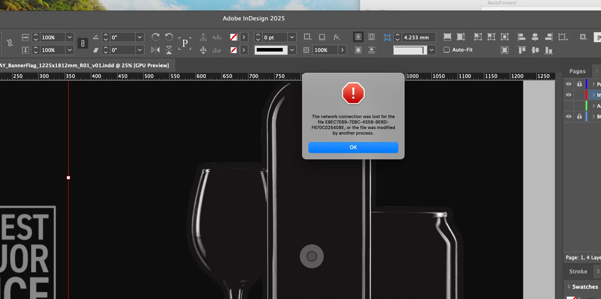Expand the stroke swatch options arrow
This screenshot has width=601, height=299.
click(x=244, y=50)
